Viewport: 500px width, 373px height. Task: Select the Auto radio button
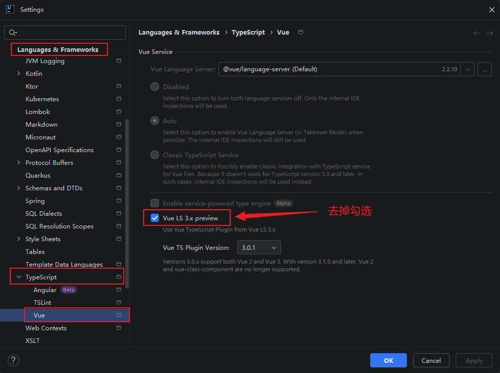point(155,121)
